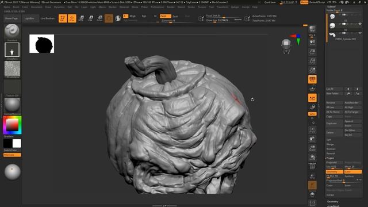Screen dimensions: 368x207
Task: Select the Rotate transform icon in top shelf
Action: click(99, 18)
